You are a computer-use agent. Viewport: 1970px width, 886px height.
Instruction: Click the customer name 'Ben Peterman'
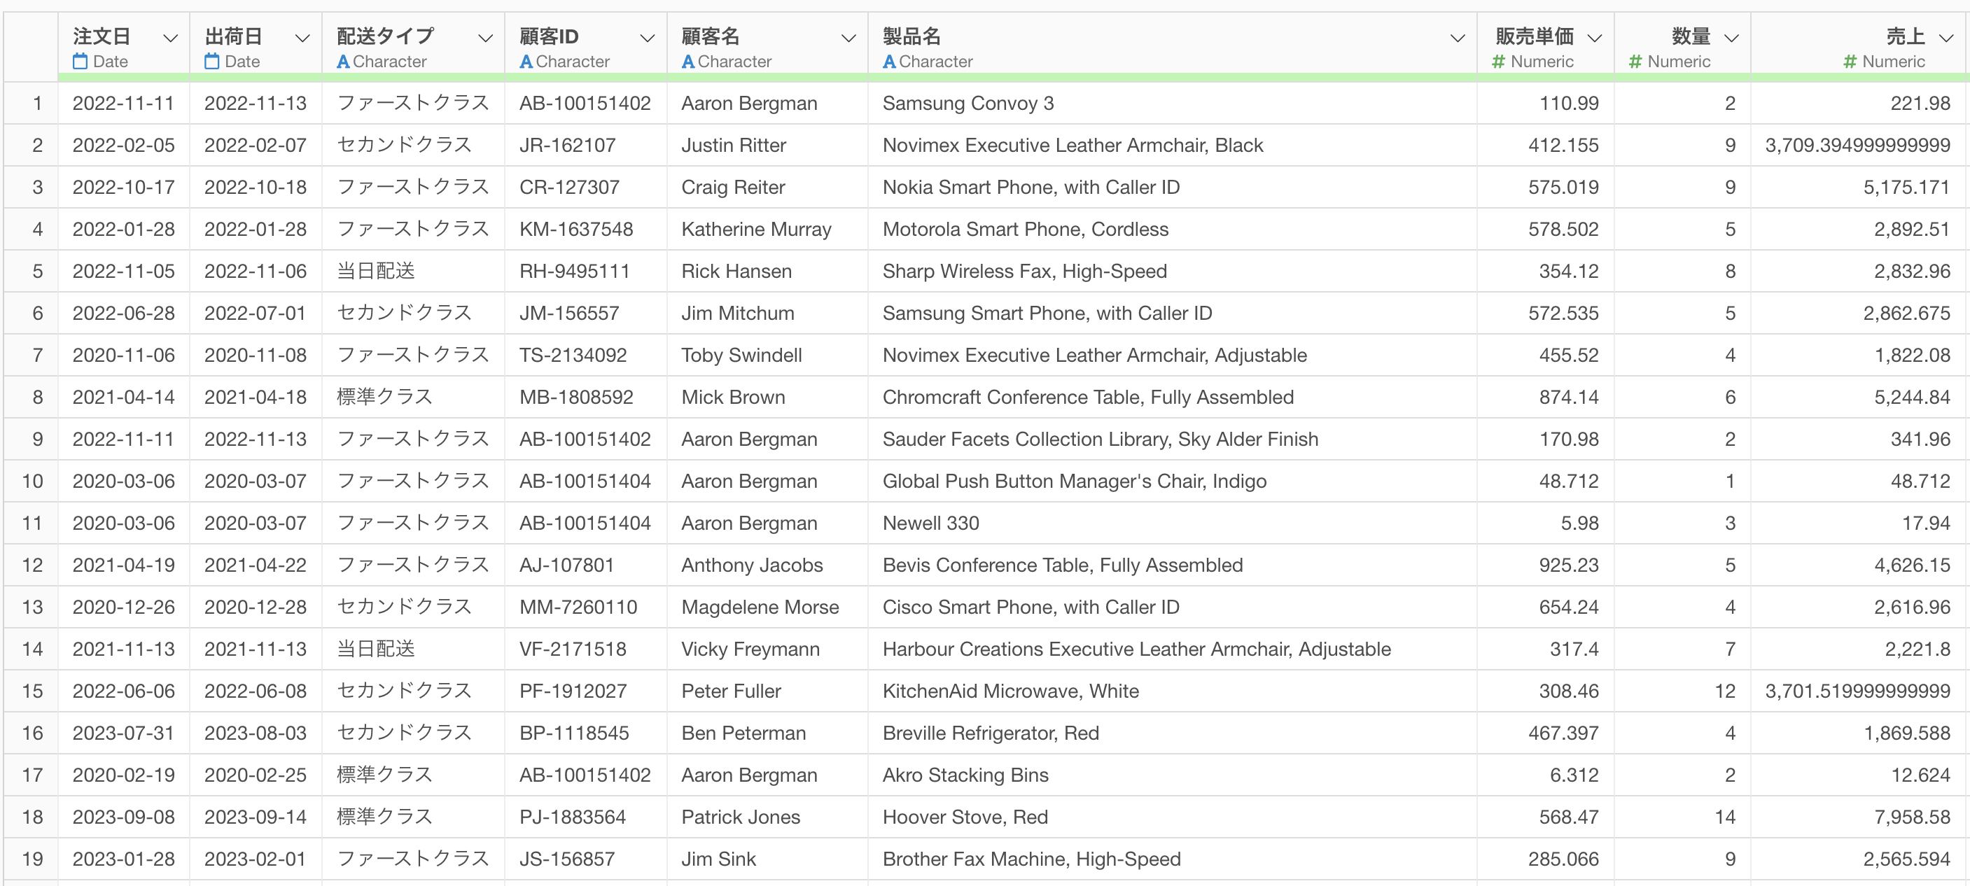point(743,734)
